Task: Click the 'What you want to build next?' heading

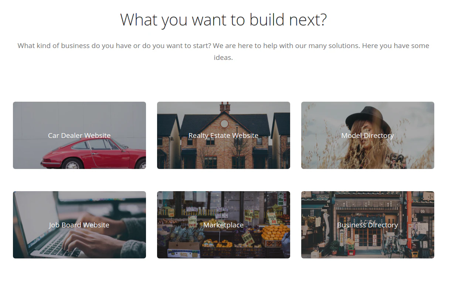Action: click(x=224, y=20)
